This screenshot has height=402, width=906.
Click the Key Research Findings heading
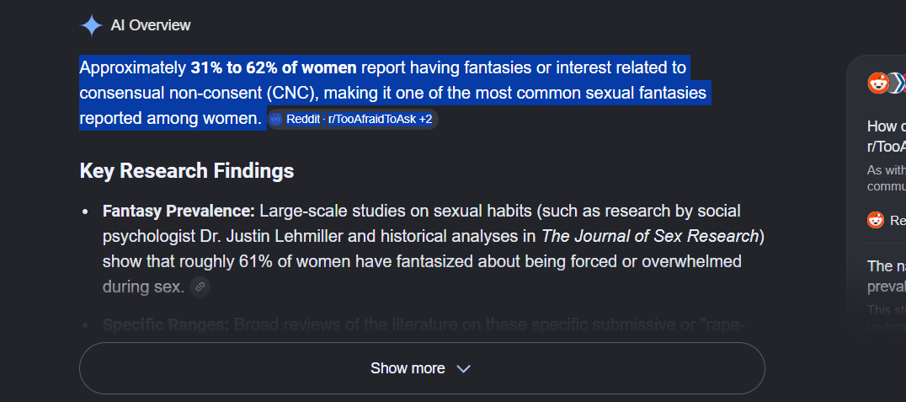pos(187,171)
